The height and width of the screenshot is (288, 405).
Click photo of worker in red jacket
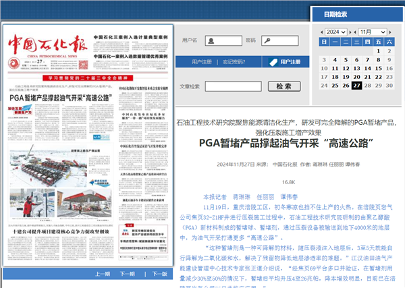click(32, 203)
